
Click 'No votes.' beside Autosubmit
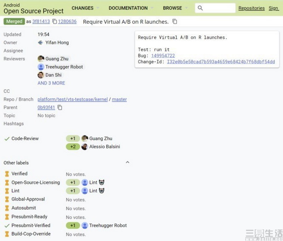(x=76, y=209)
